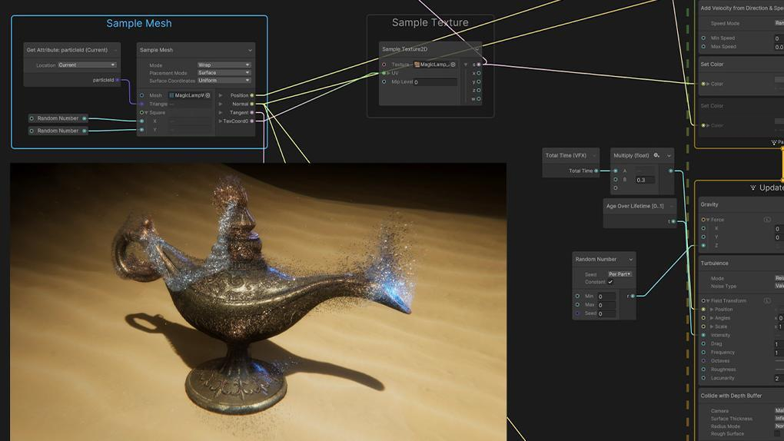The height and width of the screenshot is (441, 784).
Task: Open Multiply (float) node settings gear
Action: pos(656,155)
